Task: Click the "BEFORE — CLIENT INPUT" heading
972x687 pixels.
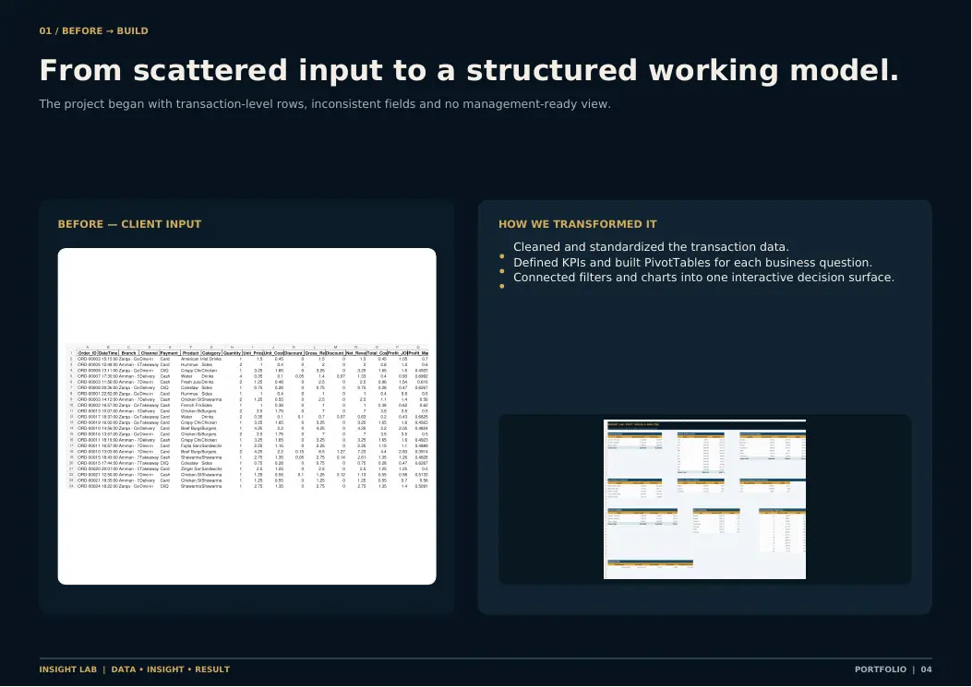Action: tap(129, 224)
